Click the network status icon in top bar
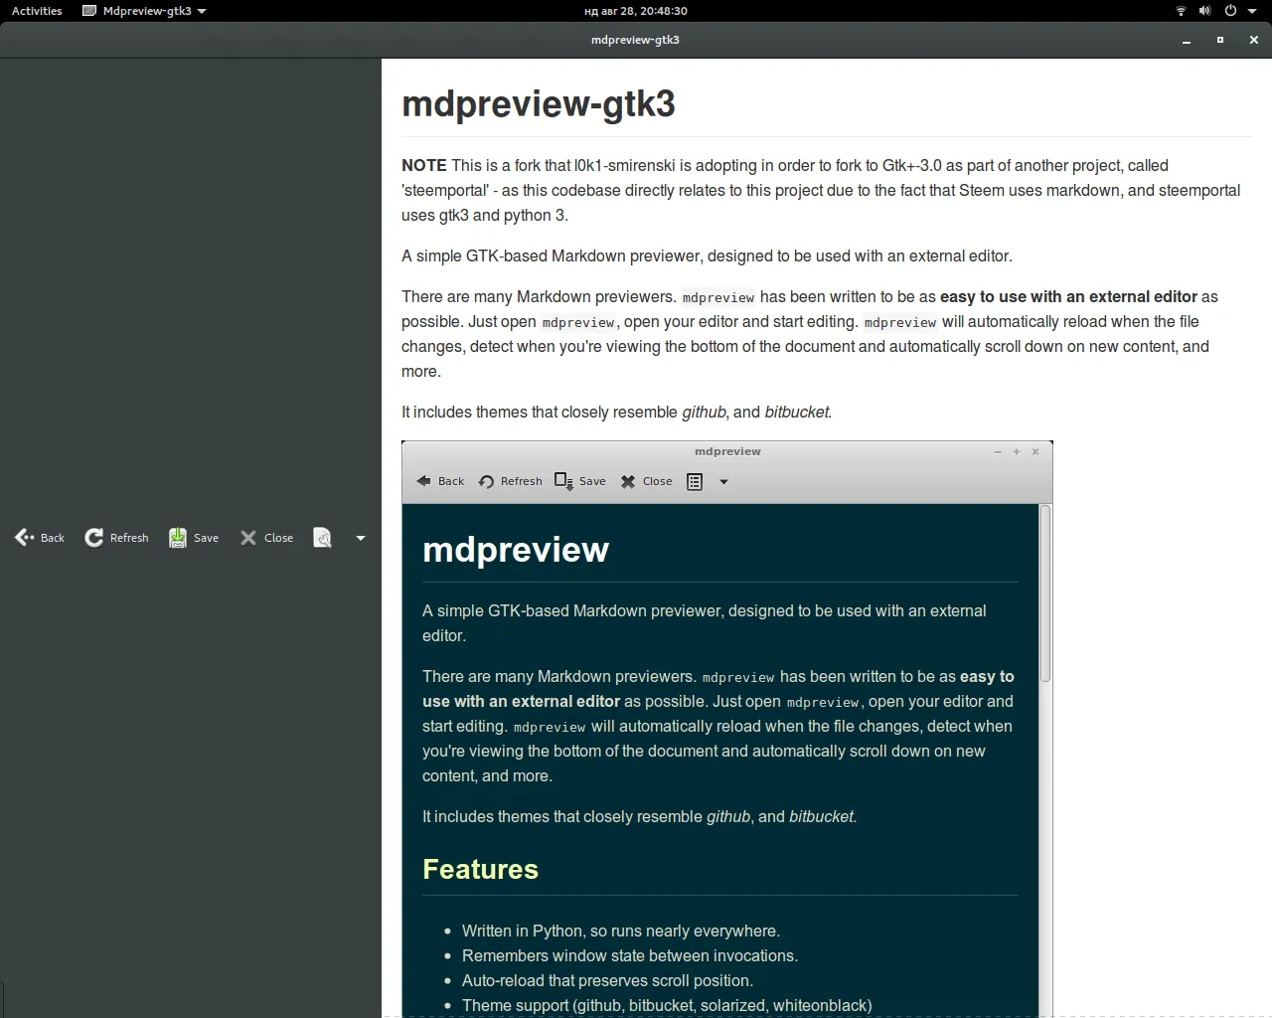 coord(1181,11)
